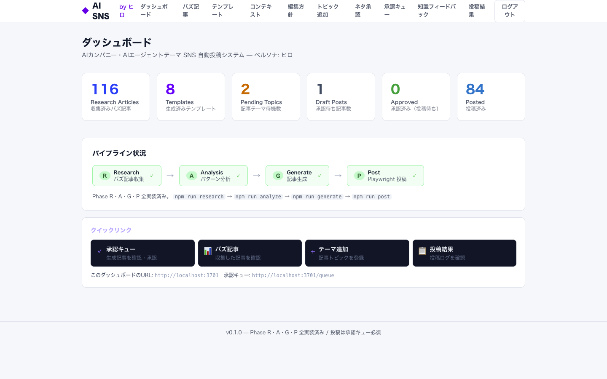Click the バズ記事収集 label in Research step

[129, 179]
